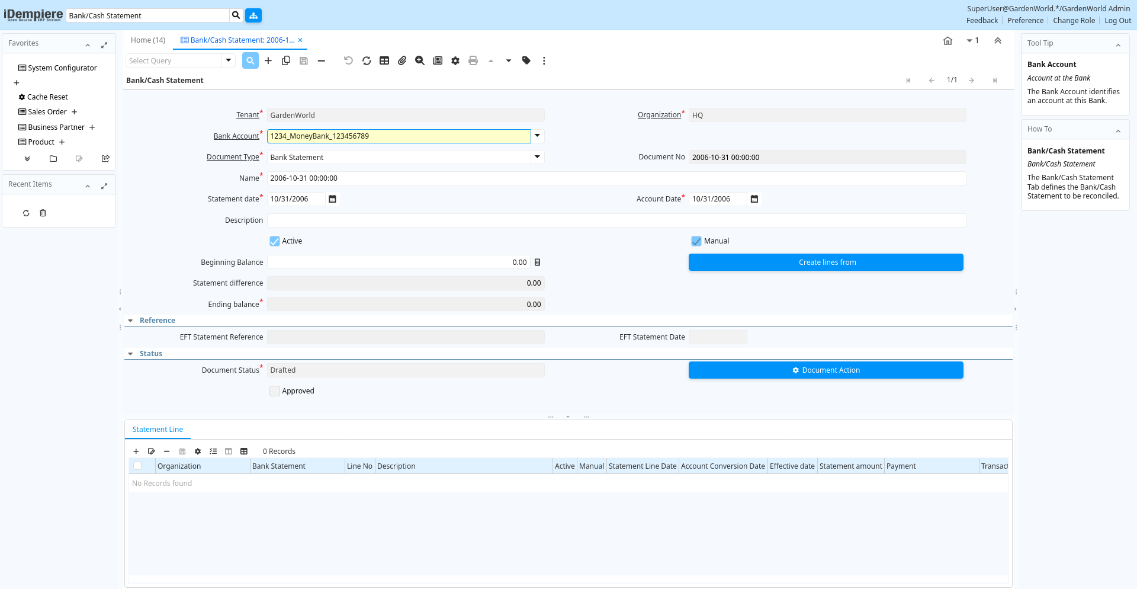Toggle the Manual checkbox

pyautogui.click(x=696, y=241)
